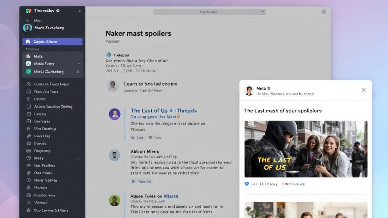Click the tag icon beside 'Rioh Liks'
This screenshot has height=218, width=388.
tap(28, 136)
